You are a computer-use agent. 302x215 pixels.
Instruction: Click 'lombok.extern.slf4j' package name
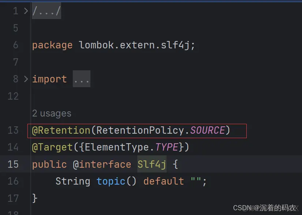tap(134, 45)
